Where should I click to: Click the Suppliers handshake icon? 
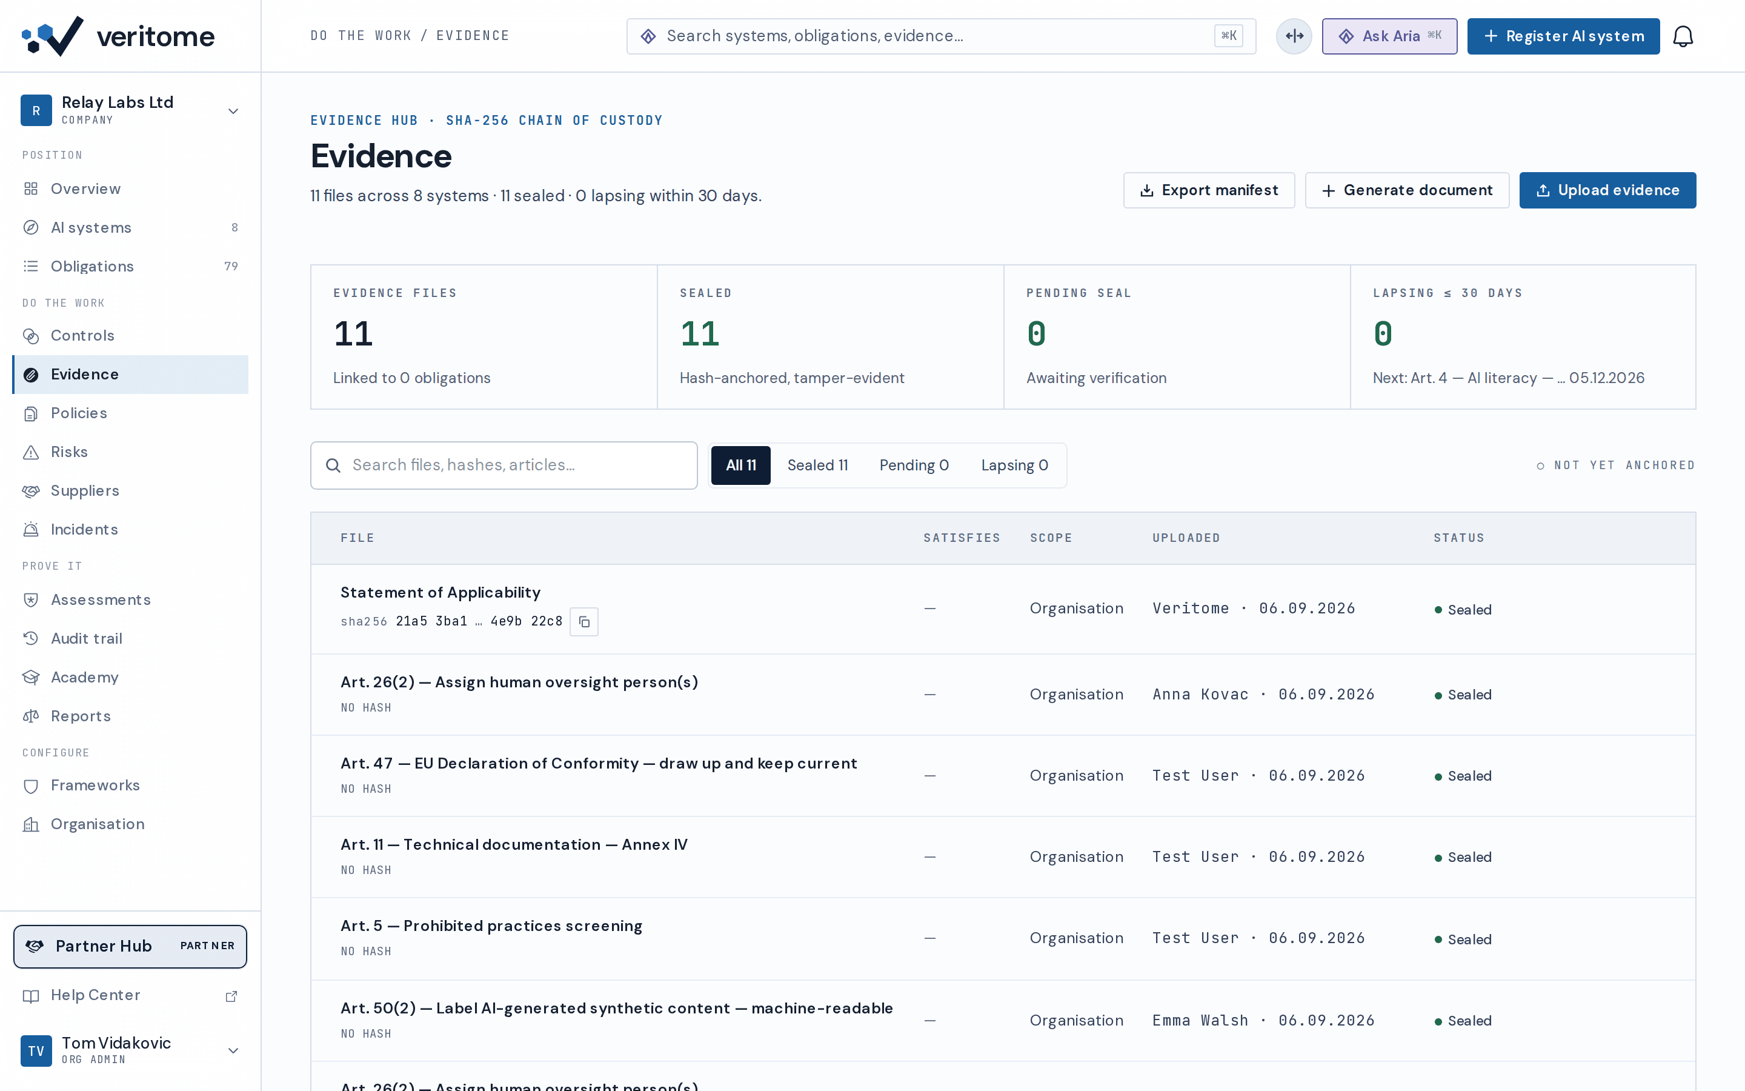(x=31, y=491)
